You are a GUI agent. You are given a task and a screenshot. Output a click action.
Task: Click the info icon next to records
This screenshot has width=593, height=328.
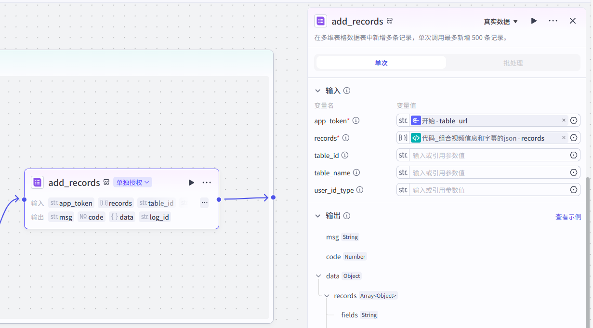(x=345, y=138)
